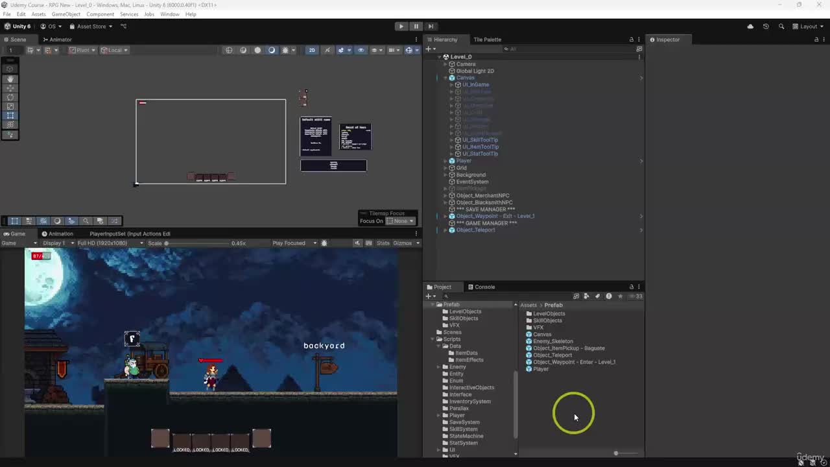Open the Window menu
The height and width of the screenshot is (467, 830).
click(x=170, y=14)
